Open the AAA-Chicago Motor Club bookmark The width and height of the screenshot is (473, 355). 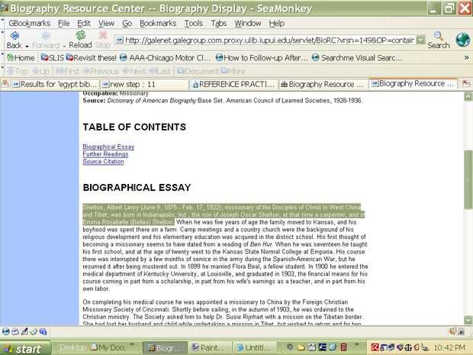click(x=165, y=58)
